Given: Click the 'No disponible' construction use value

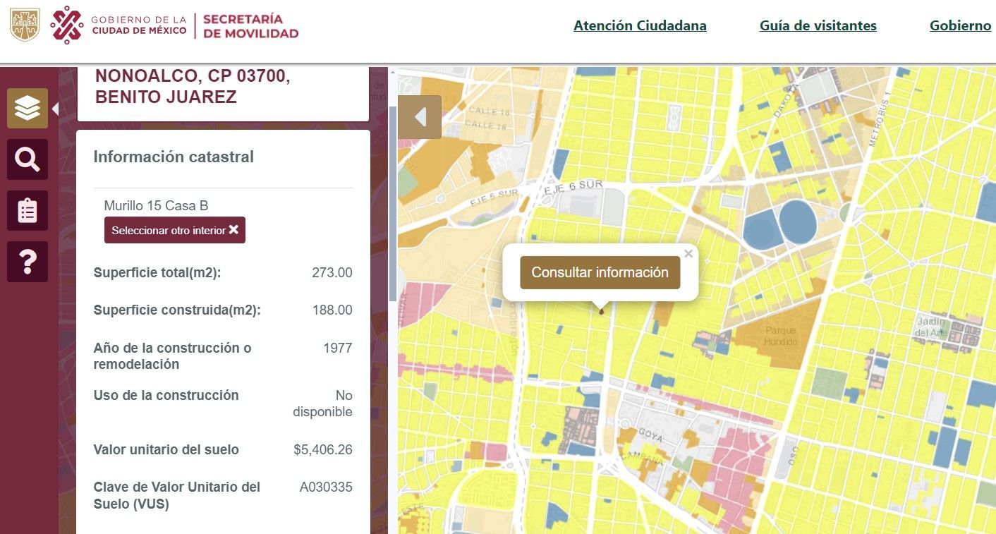Looking at the screenshot, I should point(323,403).
